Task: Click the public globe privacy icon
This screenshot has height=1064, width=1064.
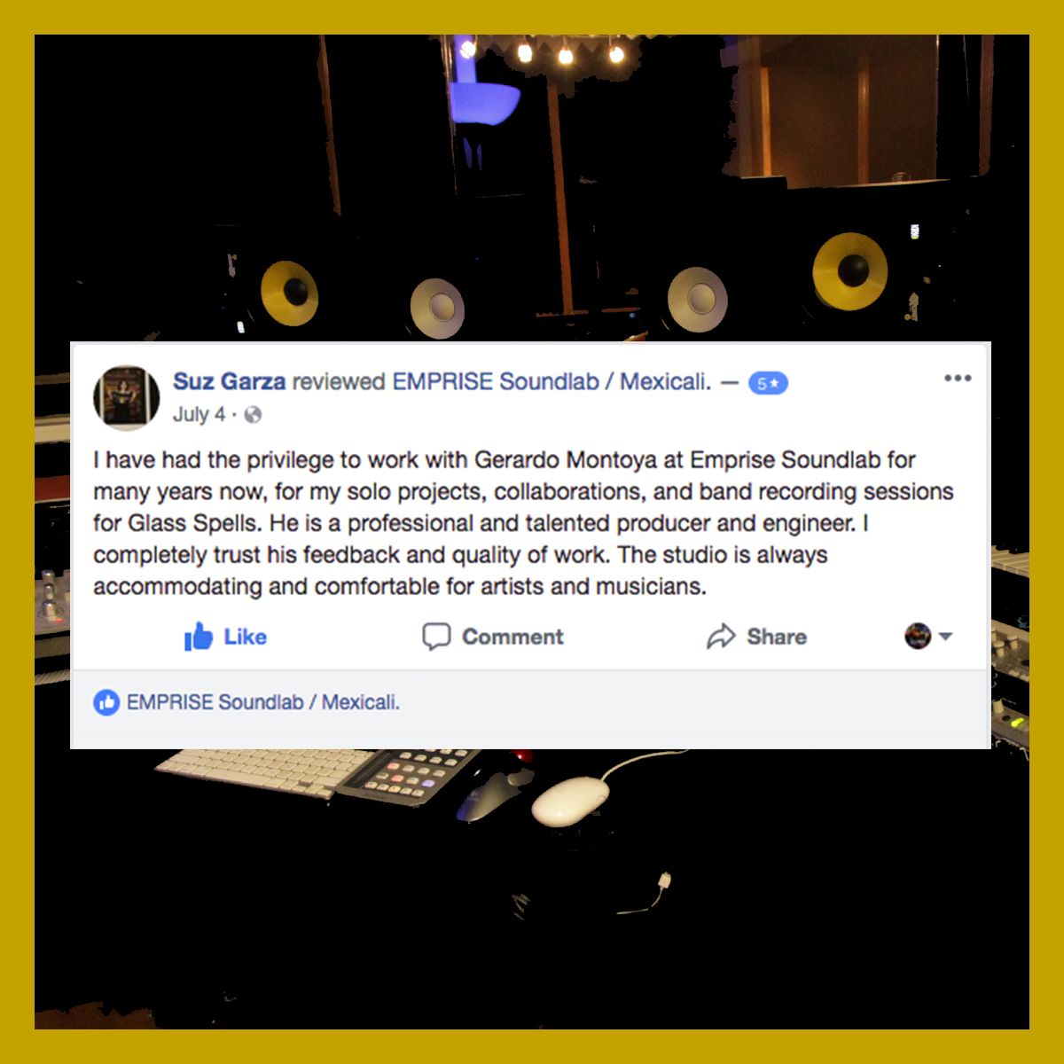Action: [253, 415]
